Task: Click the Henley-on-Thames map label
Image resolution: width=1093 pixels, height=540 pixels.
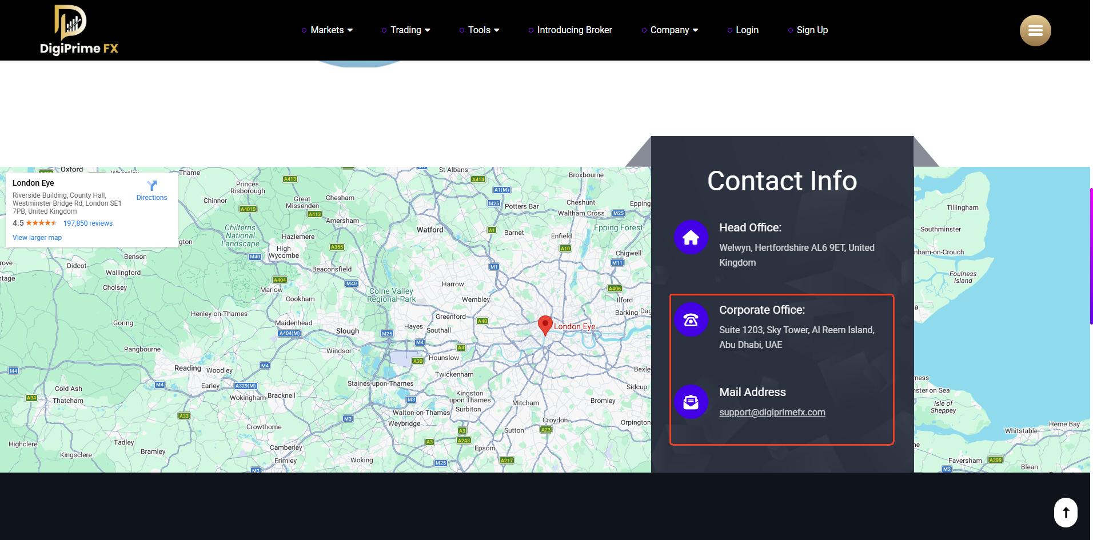Action: [219, 314]
